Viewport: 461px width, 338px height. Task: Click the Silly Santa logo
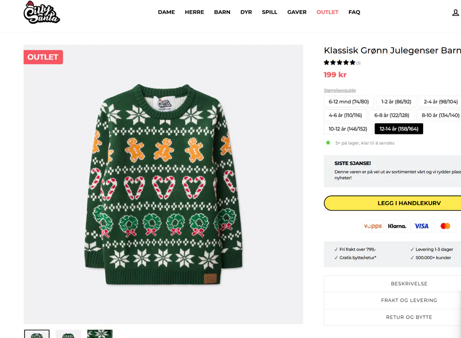pos(41,13)
